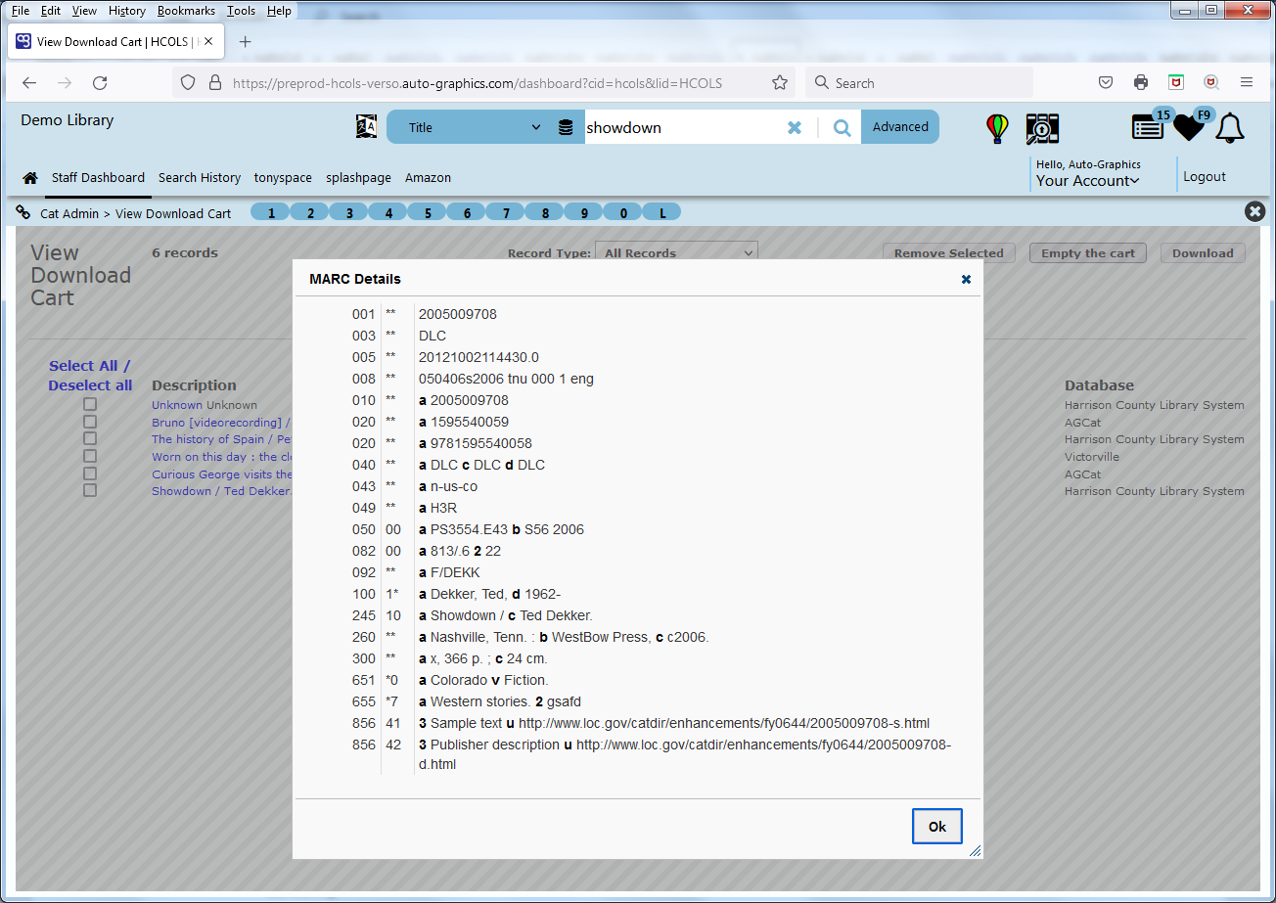
Task: Click the browser back arrow
Action: tap(29, 83)
